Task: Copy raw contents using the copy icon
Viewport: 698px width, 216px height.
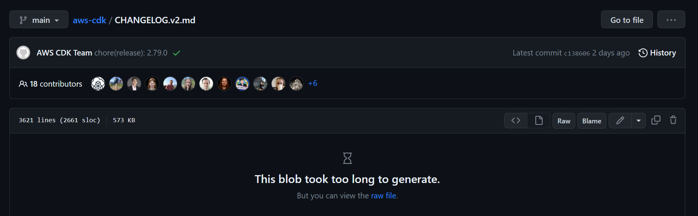Action: 656,120
